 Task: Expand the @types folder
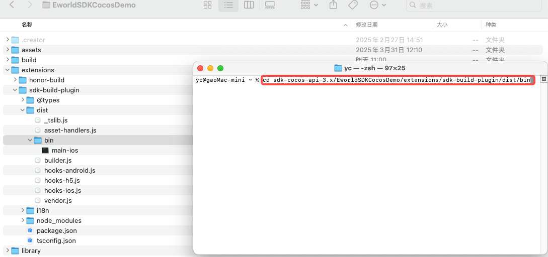(23, 100)
